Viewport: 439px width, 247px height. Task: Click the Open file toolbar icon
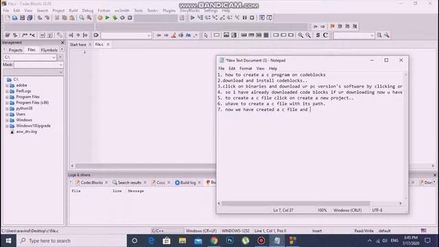(15, 18)
